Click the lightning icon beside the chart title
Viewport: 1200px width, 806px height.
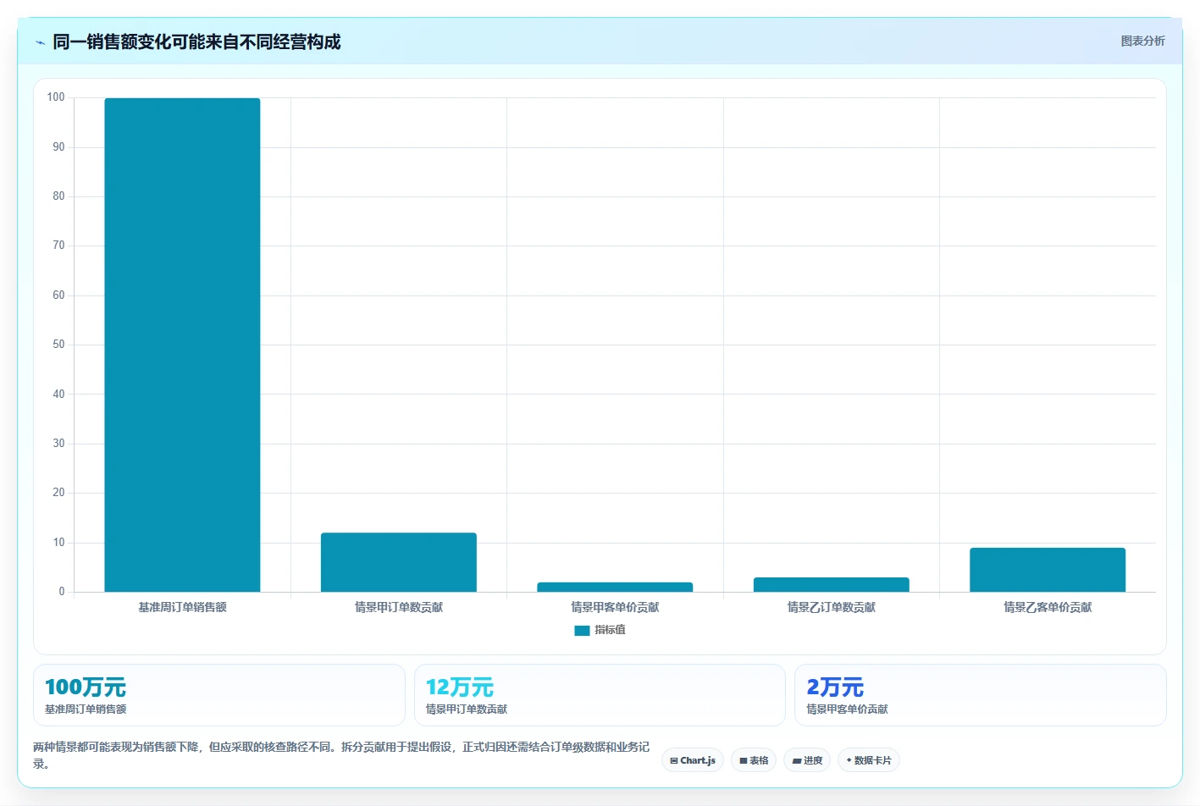coord(40,42)
